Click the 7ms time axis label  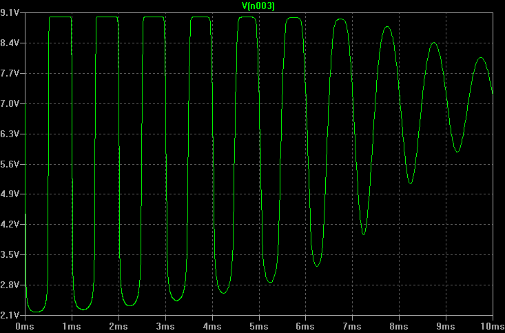352,325
